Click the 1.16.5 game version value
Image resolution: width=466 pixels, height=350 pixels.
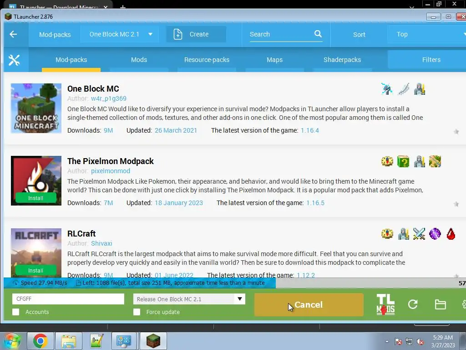click(x=315, y=203)
